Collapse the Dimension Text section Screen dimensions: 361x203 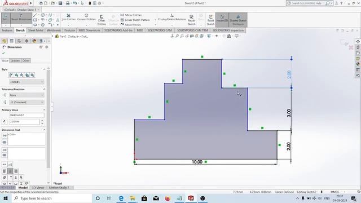click(x=44, y=130)
